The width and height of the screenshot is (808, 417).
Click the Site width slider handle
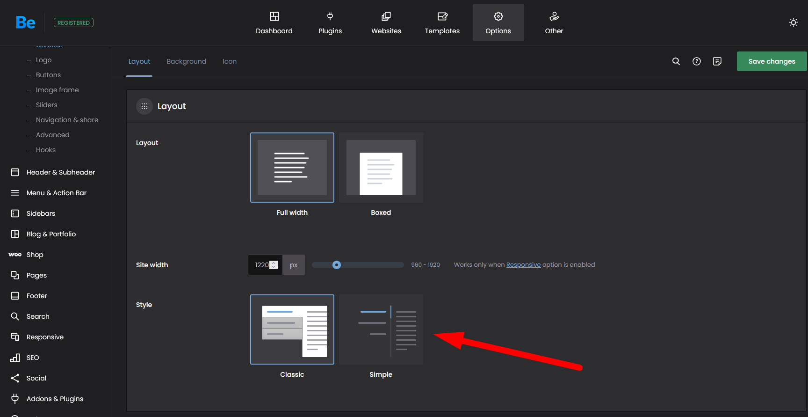[336, 265]
